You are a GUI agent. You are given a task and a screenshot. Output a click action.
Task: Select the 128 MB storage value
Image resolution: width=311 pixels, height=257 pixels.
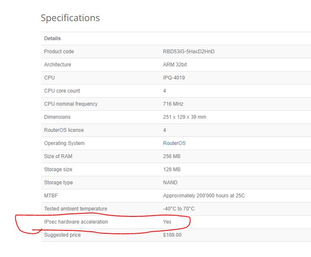[x=172, y=170]
